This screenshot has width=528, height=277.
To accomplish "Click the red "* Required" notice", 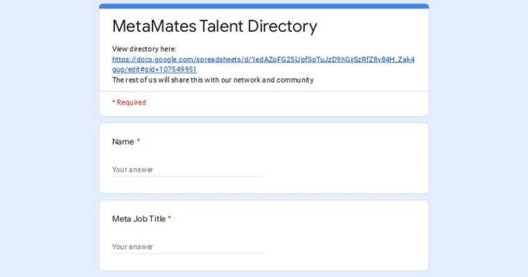I will point(129,102).
